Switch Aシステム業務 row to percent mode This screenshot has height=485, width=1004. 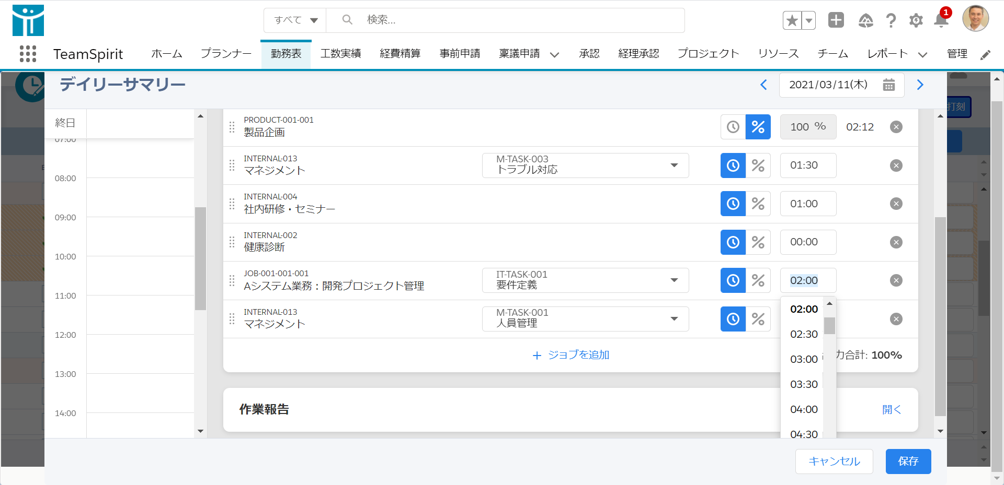[x=758, y=280]
